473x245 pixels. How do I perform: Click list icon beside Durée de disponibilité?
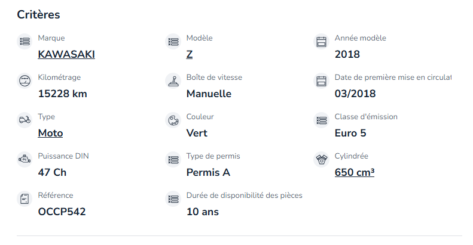pyautogui.click(x=173, y=199)
